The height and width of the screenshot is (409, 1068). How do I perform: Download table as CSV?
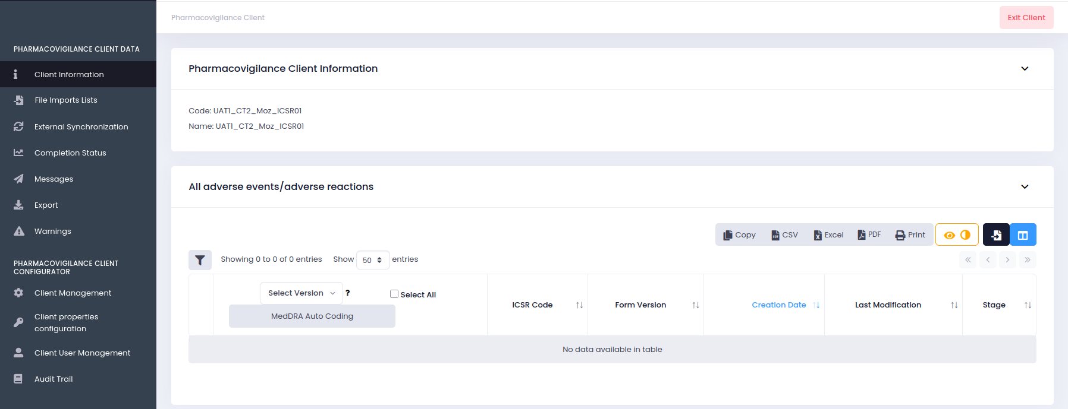coord(784,235)
